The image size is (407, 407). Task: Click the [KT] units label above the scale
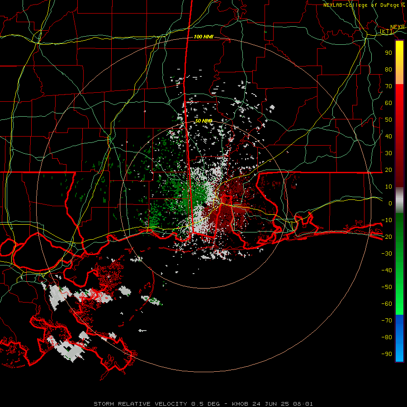click(x=387, y=32)
